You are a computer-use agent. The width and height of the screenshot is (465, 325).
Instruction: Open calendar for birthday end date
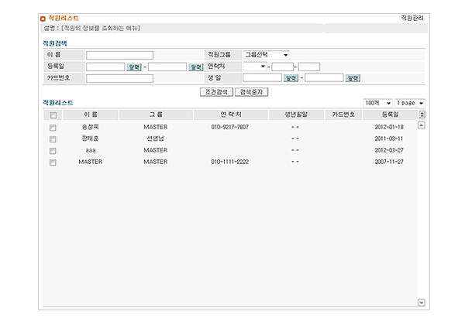tap(353, 78)
